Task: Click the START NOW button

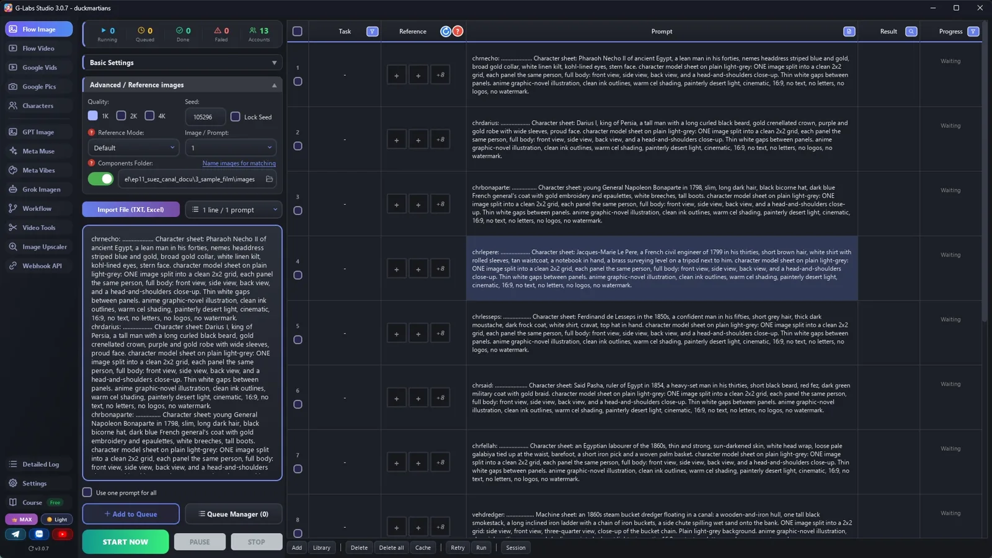Action: (125, 542)
